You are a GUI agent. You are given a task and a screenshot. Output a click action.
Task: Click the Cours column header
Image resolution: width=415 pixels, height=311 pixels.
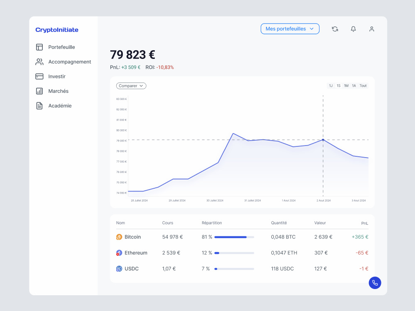click(x=168, y=223)
